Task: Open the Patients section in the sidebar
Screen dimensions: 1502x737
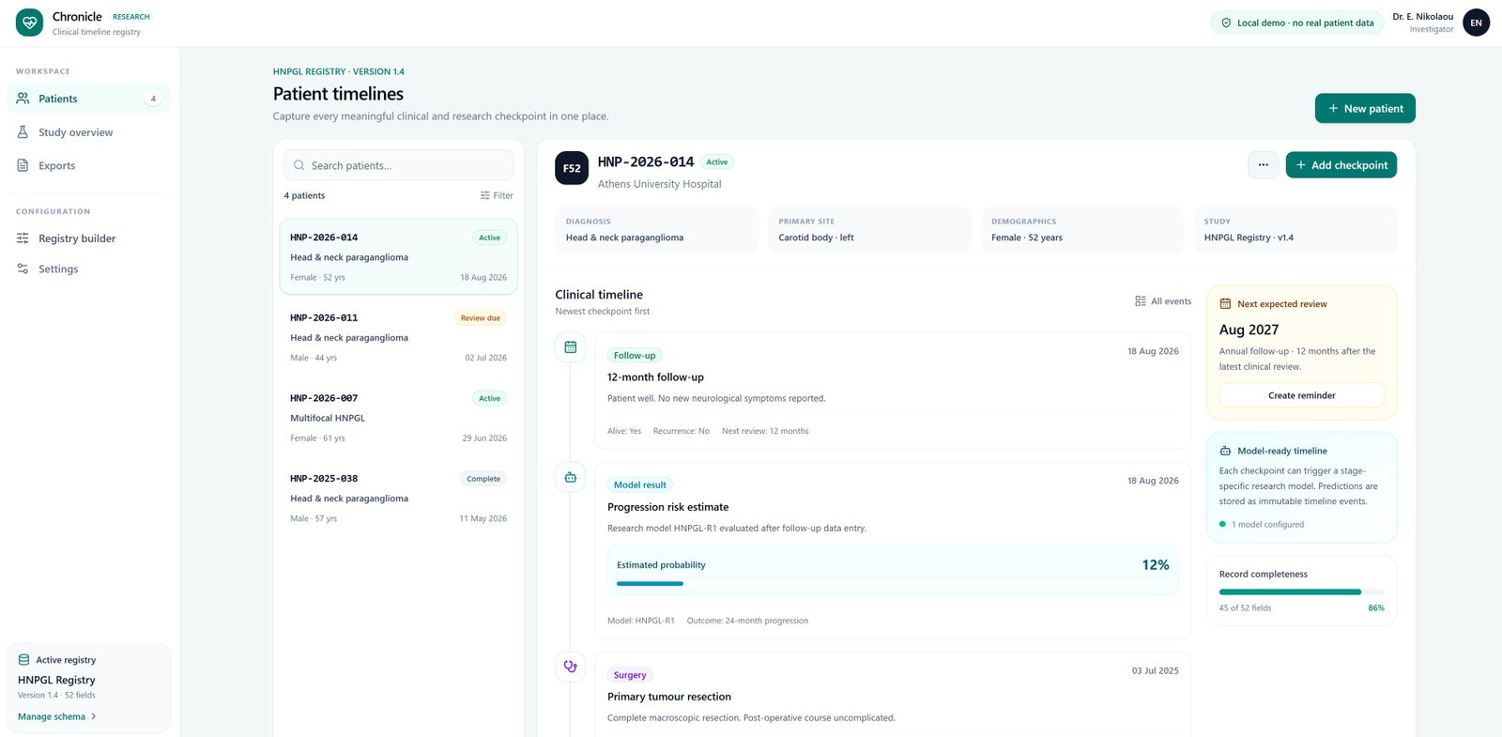Action: coord(89,99)
